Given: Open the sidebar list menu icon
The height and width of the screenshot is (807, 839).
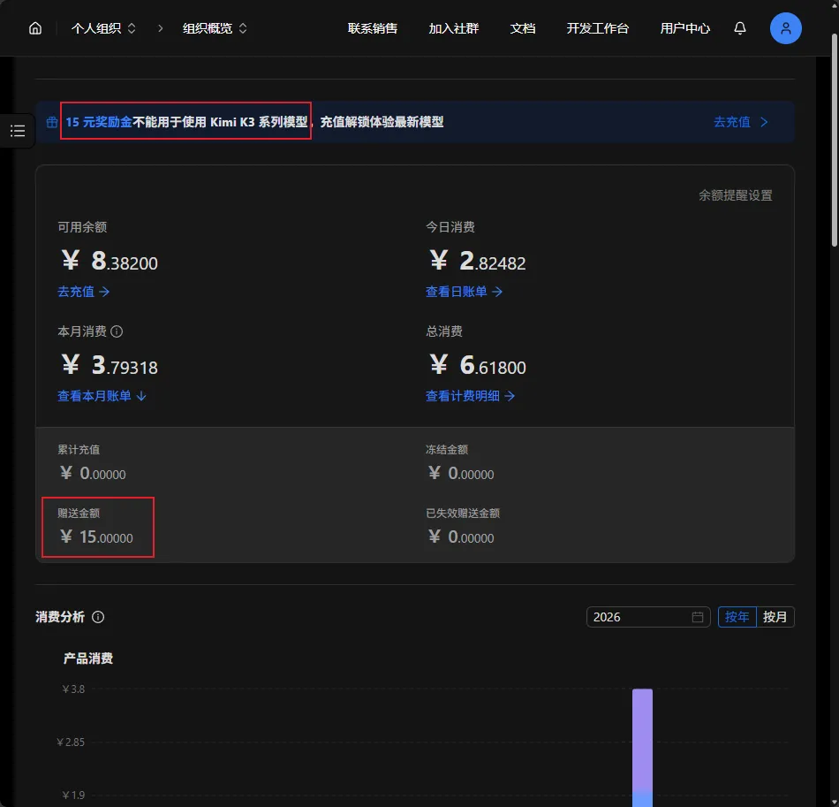Looking at the screenshot, I should (18, 130).
